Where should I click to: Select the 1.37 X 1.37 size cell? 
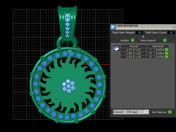point(133,50)
